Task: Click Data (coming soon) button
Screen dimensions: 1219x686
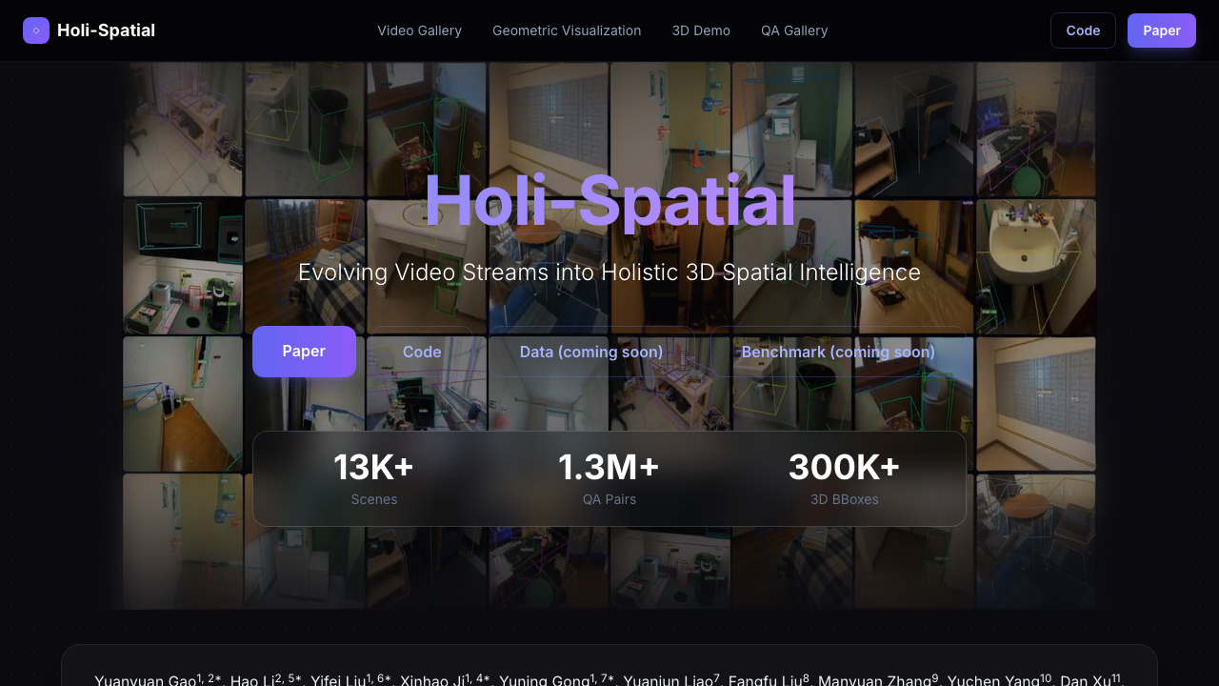Action: click(591, 352)
